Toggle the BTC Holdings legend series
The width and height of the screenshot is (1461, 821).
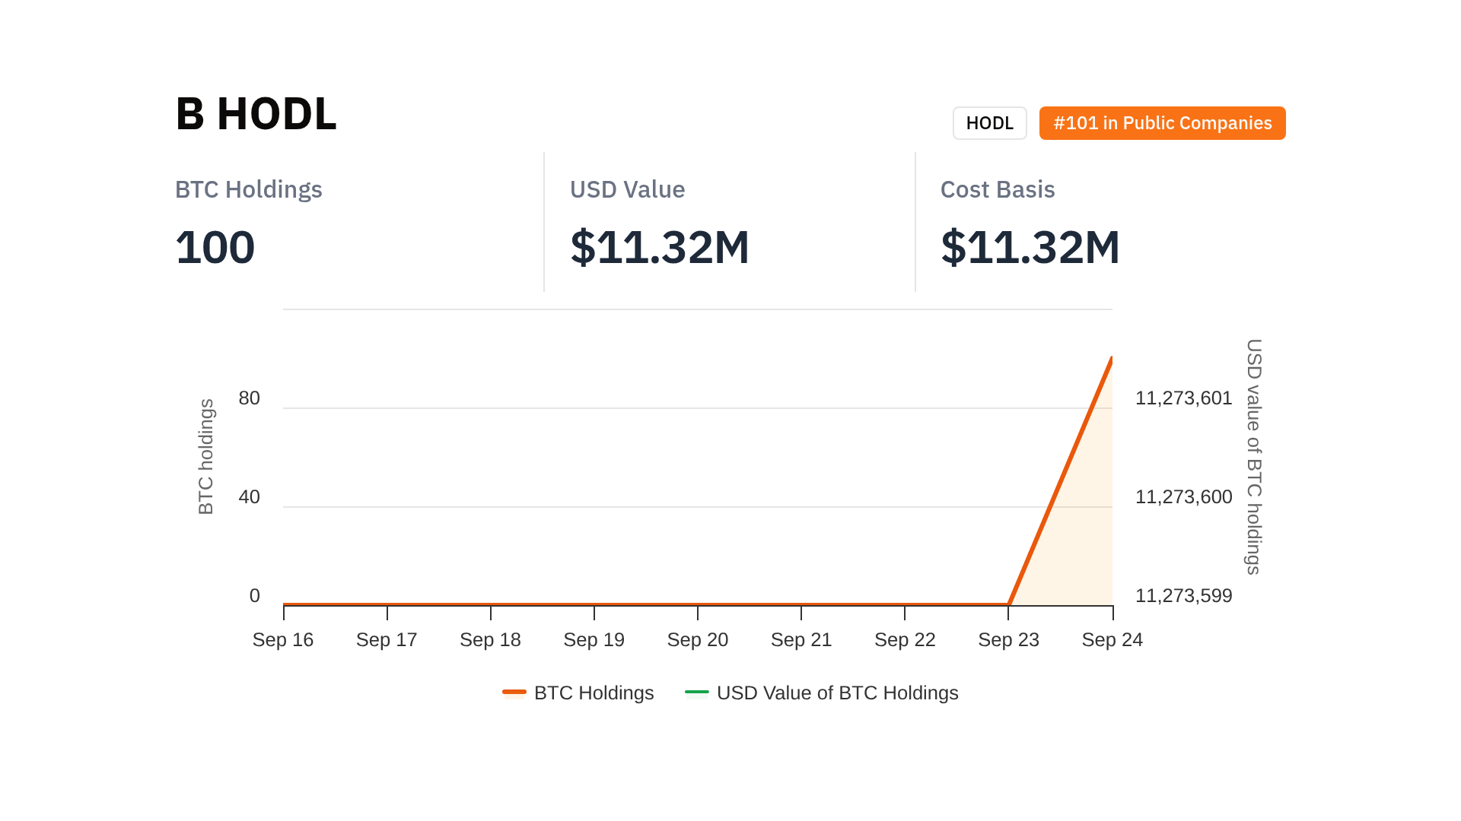pyautogui.click(x=594, y=693)
